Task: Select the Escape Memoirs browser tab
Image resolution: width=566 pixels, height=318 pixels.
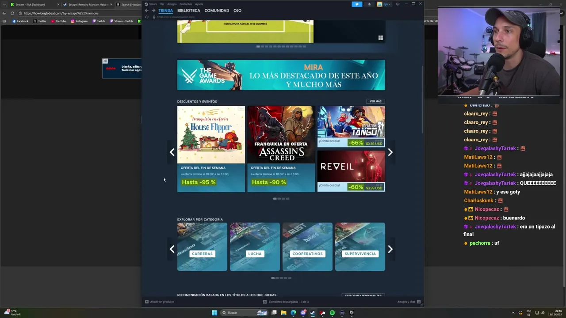Action: tap(88, 4)
